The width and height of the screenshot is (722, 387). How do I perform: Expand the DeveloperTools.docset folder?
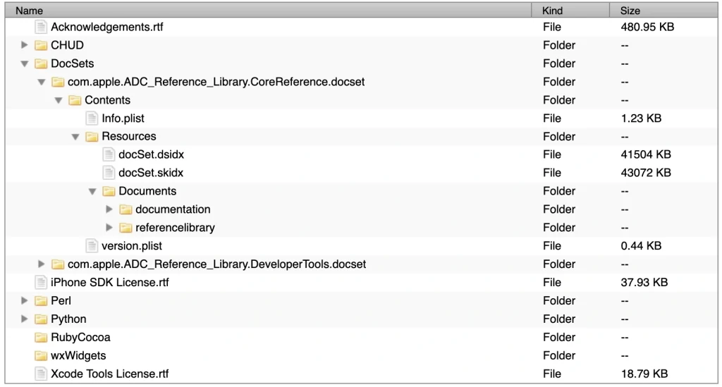42,264
